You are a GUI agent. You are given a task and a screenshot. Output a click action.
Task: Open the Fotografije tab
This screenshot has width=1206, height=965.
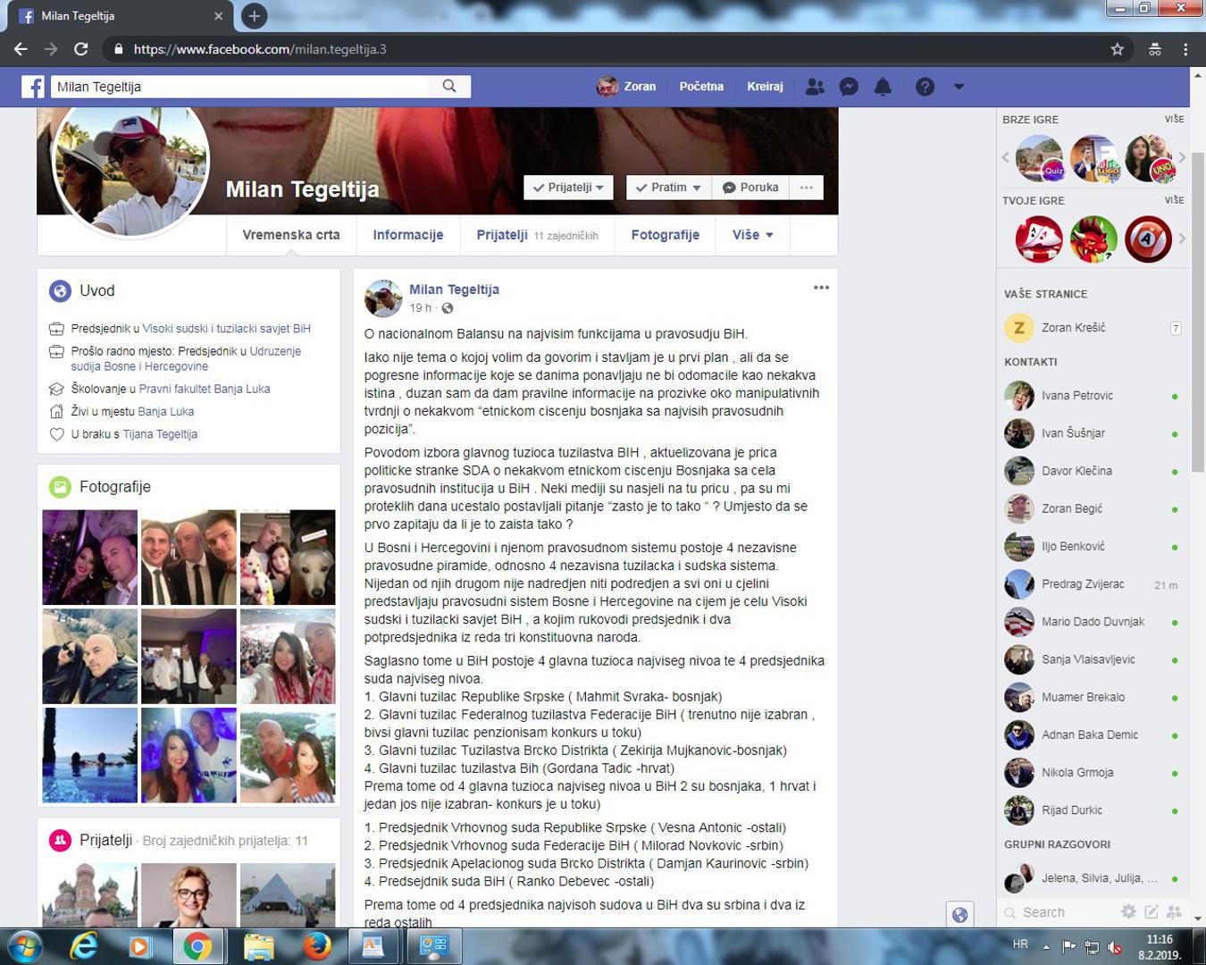tap(665, 235)
